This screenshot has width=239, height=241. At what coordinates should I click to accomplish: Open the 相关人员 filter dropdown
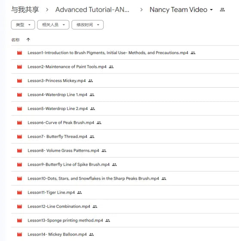pos(53,25)
